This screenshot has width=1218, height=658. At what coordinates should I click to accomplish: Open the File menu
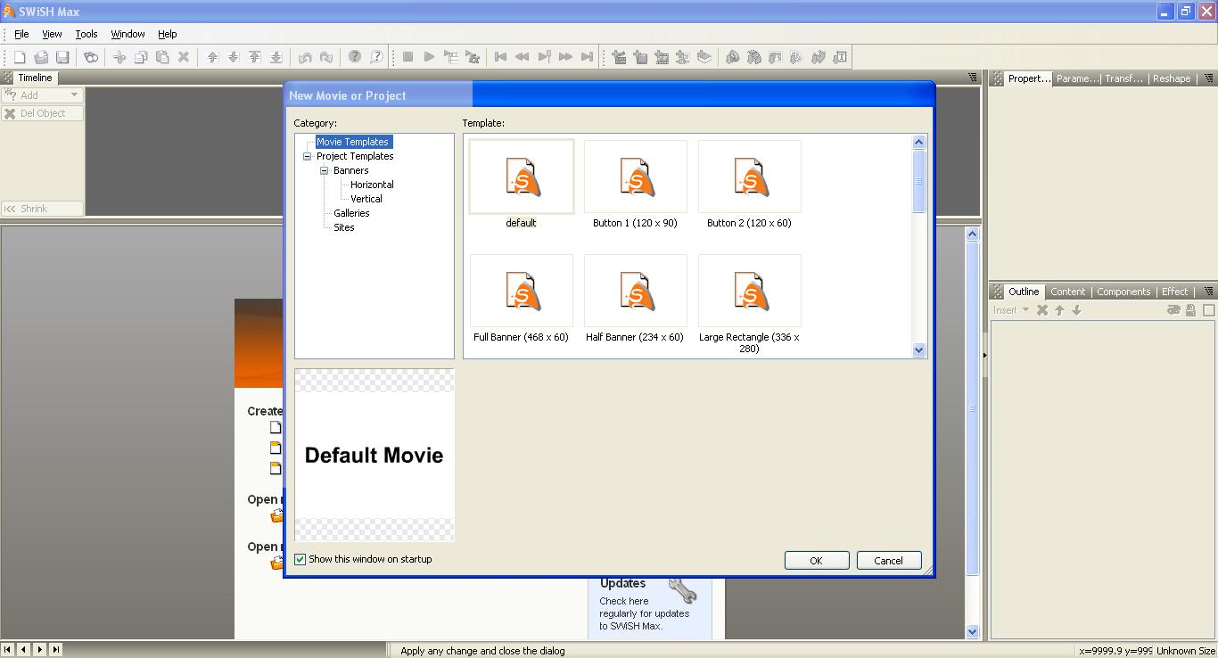pyautogui.click(x=21, y=34)
